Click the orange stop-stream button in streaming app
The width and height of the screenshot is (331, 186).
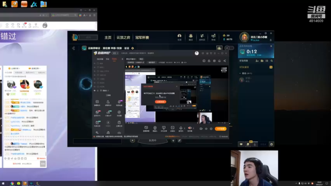[x=221, y=129]
